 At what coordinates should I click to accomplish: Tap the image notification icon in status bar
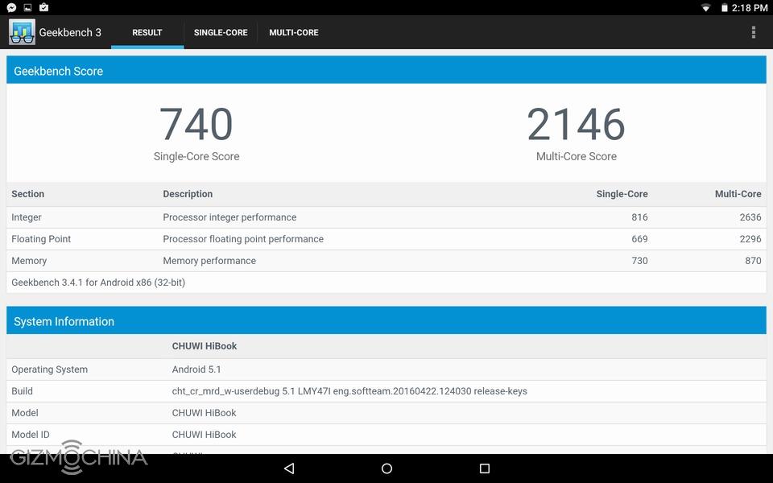27,7
